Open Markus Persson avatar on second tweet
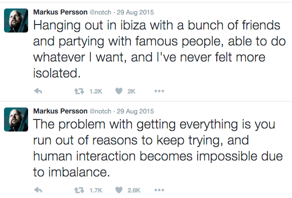 coord(16,119)
